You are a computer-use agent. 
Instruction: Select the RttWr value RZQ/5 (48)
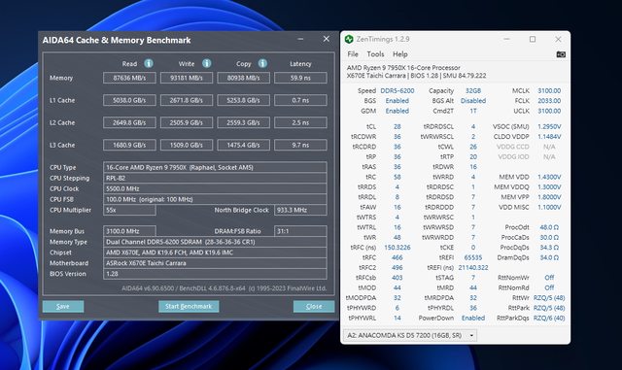(549, 298)
